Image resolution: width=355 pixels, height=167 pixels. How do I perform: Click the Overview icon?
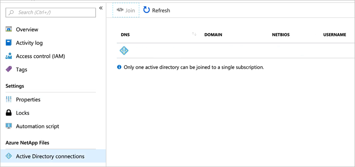point(9,30)
